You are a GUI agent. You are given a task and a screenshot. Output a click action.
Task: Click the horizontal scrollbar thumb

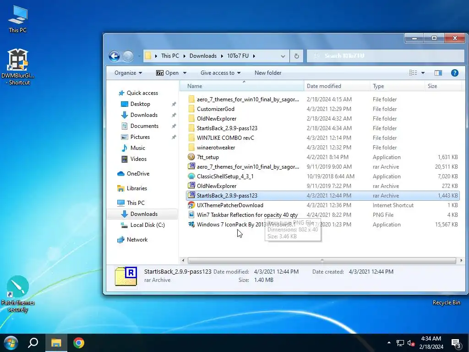(x=322, y=261)
